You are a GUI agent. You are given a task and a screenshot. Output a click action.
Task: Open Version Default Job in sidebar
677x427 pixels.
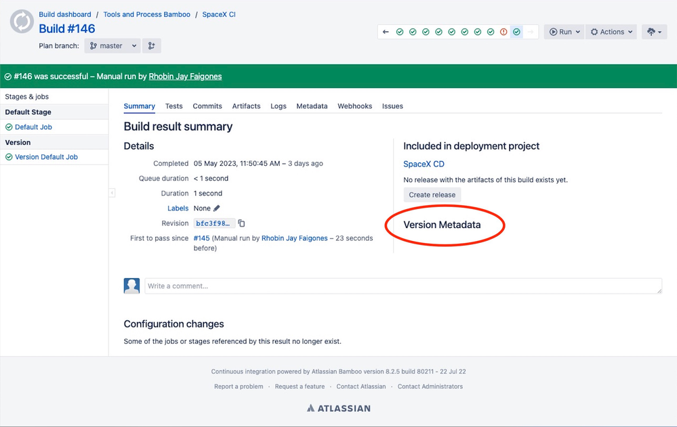click(x=46, y=157)
